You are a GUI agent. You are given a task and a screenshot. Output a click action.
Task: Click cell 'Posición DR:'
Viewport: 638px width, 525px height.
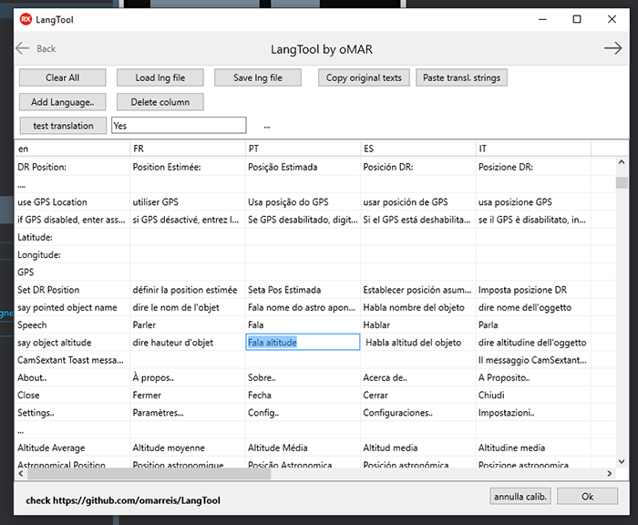417,167
